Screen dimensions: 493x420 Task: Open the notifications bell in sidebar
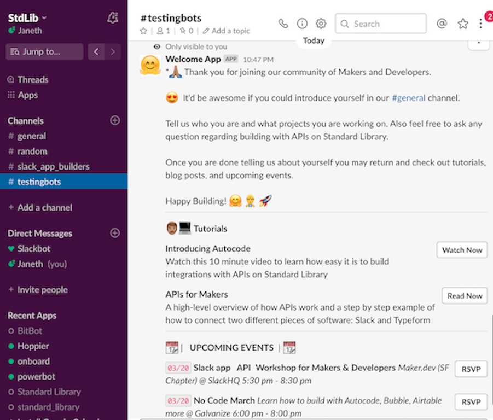[x=113, y=18]
